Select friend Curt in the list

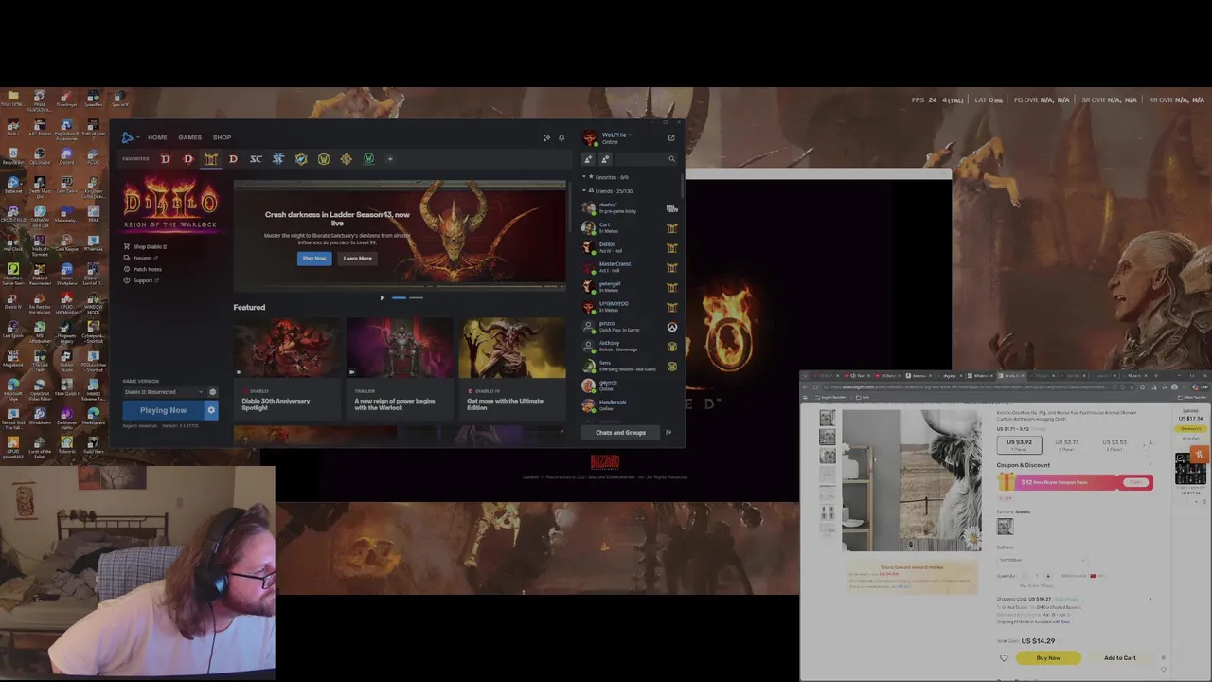(630, 227)
